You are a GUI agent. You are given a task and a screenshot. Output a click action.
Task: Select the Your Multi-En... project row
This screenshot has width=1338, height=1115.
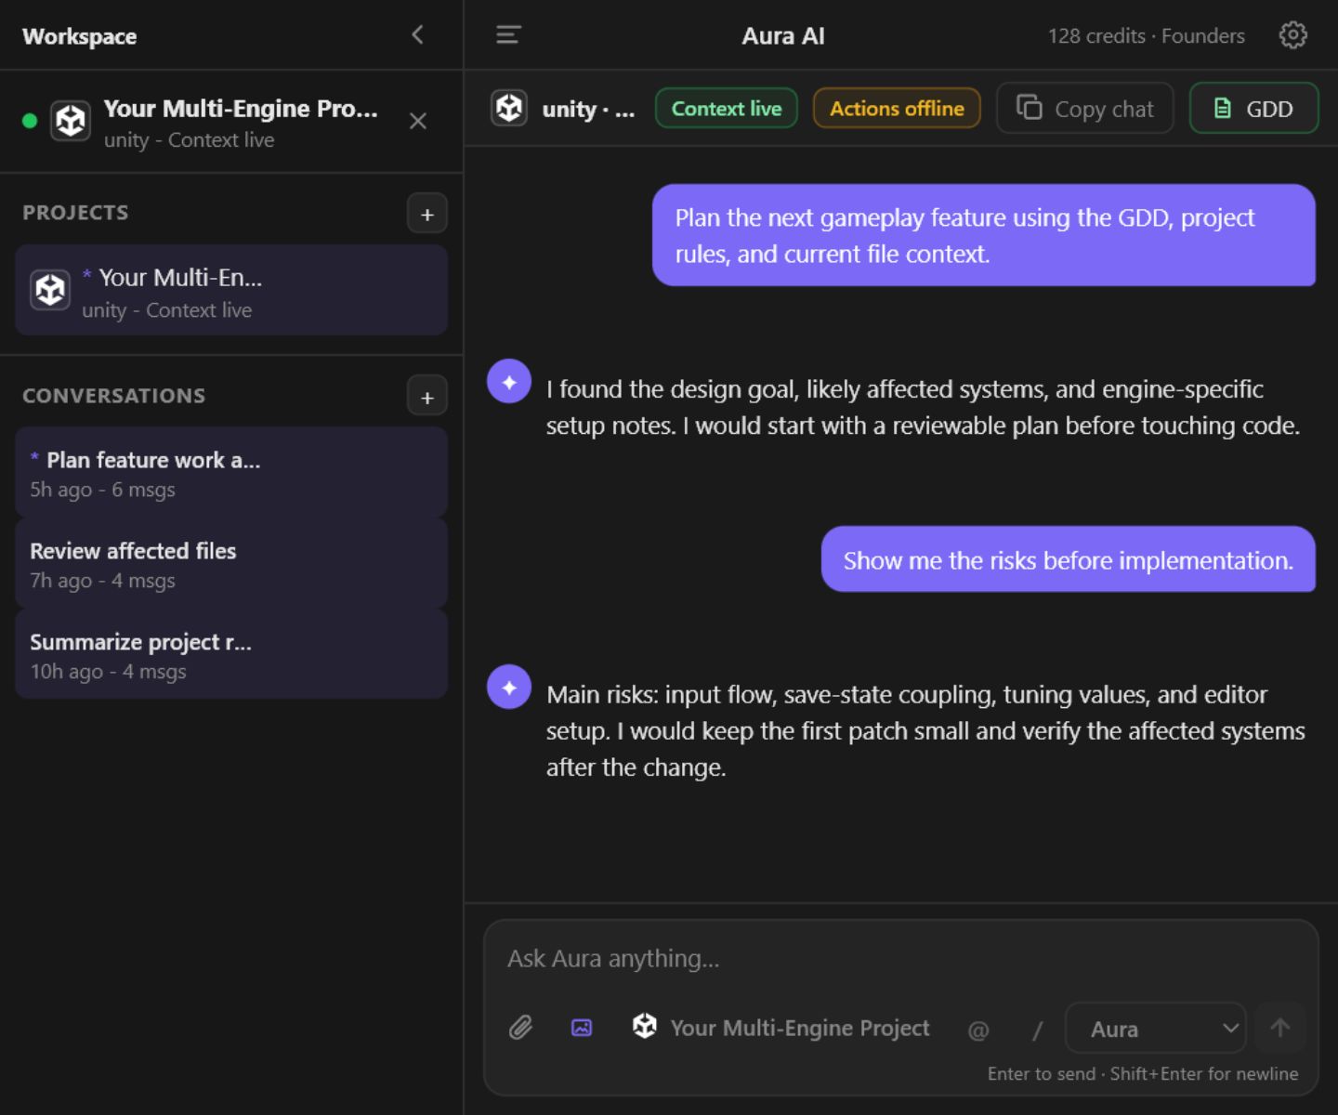tap(231, 291)
